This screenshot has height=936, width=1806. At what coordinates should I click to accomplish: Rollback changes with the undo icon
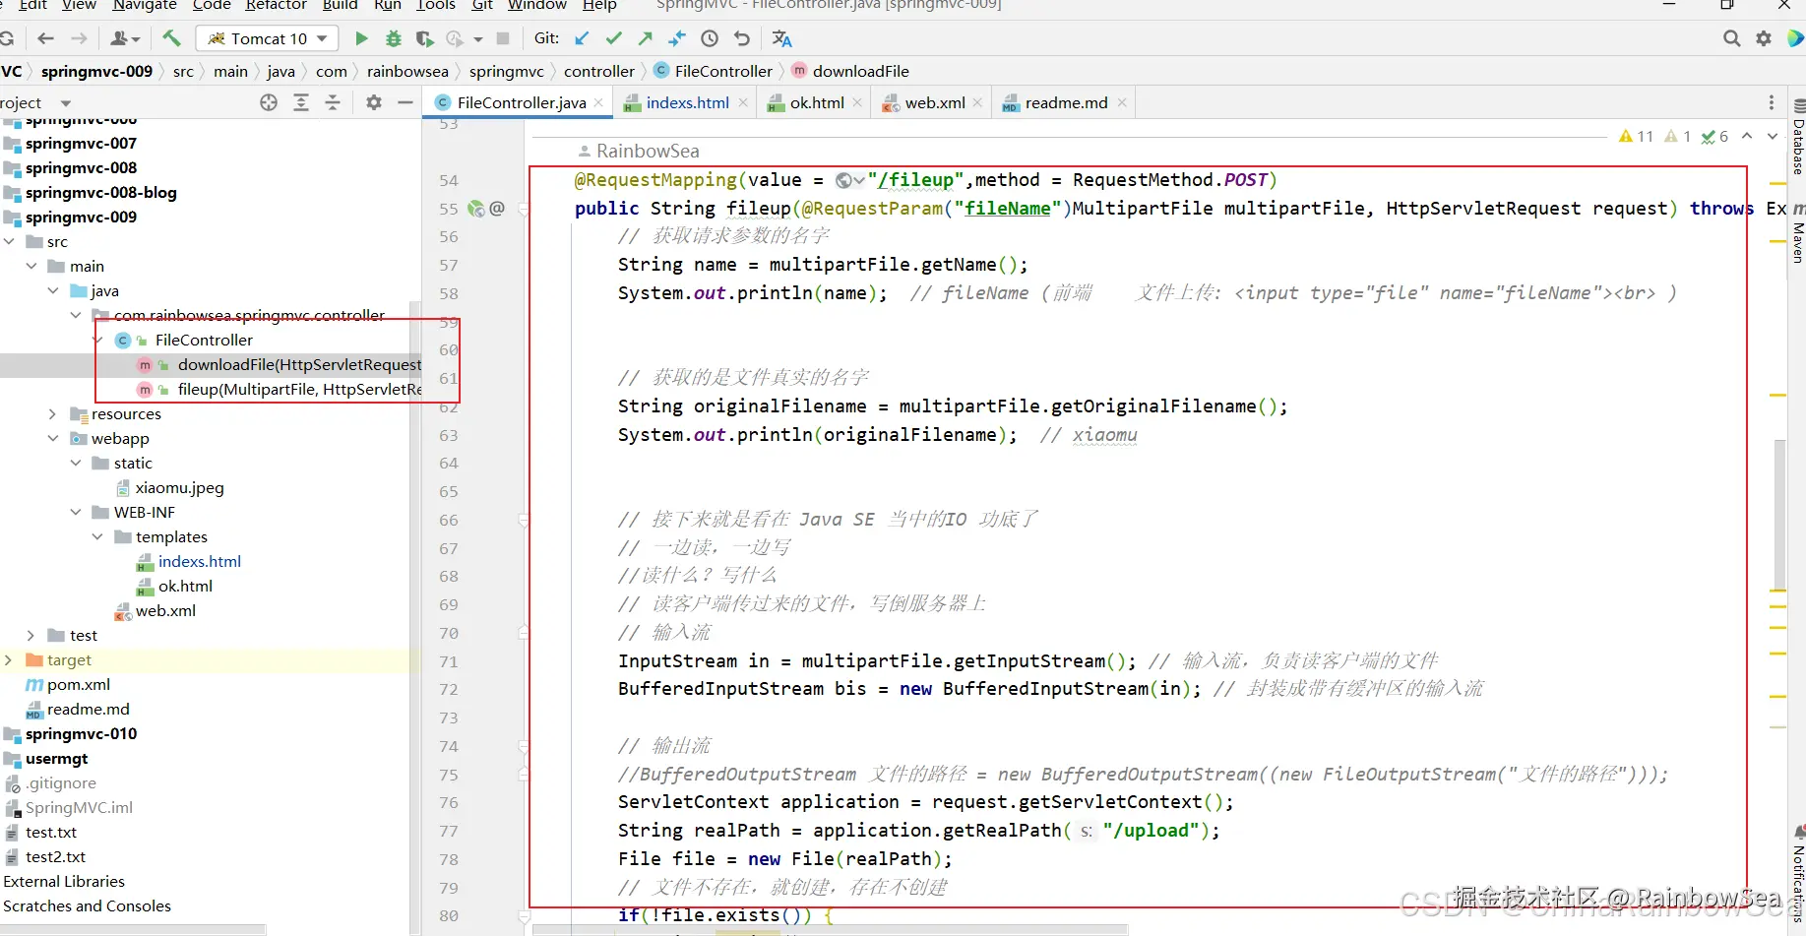coord(742,38)
